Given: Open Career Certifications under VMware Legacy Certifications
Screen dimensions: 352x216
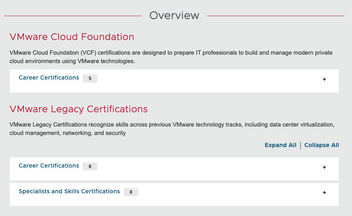Looking at the screenshot, I should tap(49, 166).
